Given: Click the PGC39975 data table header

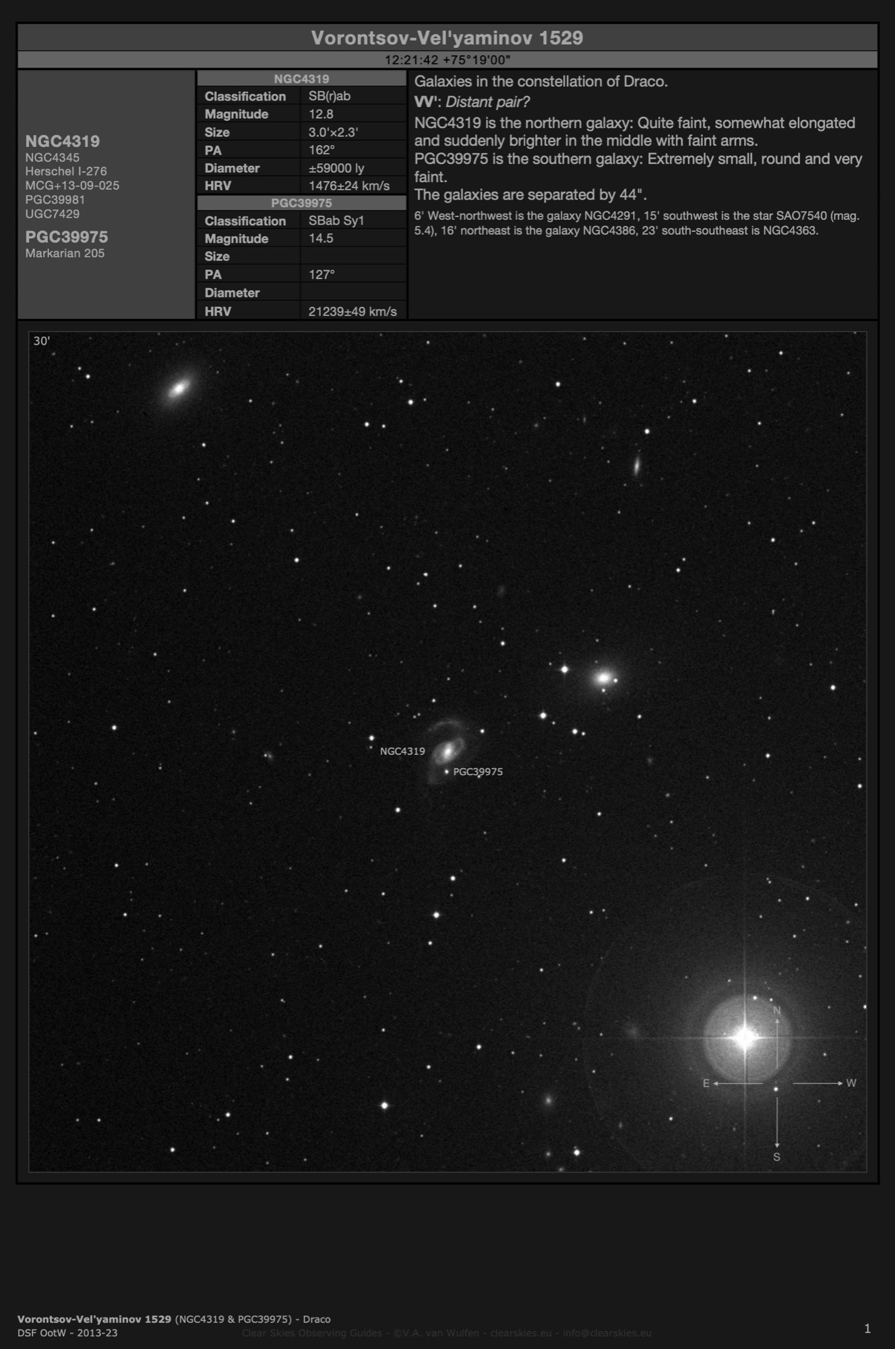Looking at the screenshot, I should click(x=301, y=203).
